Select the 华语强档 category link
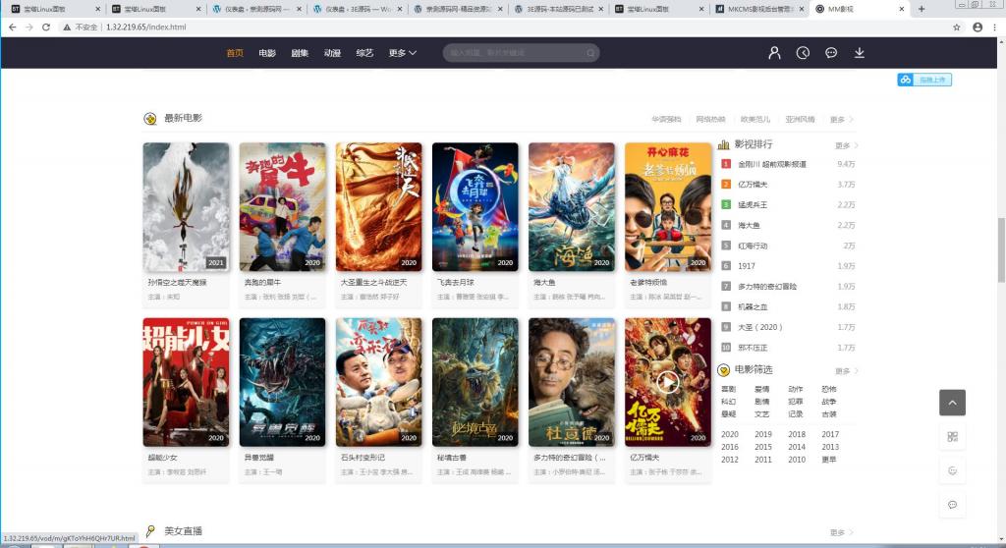Image resolution: width=1006 pixels, height=548 pixels. click(x=666, y=120)
